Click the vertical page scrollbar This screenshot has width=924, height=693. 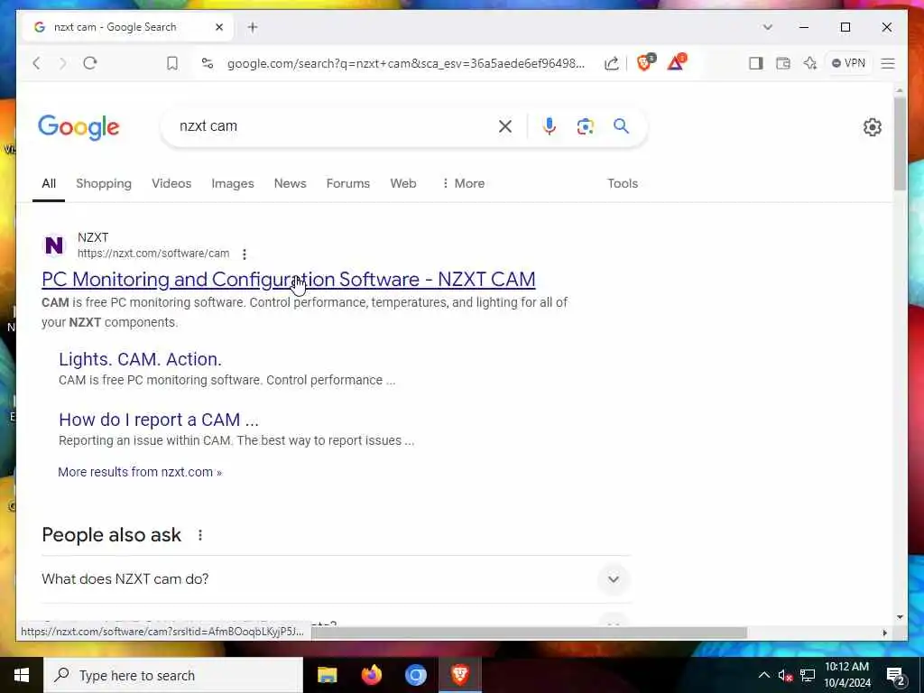coord(900,143)
